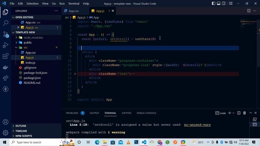The height and width of the screenshot is (146, 260).
Task: Open the Search view in activity bar
Action: pos(5,23)
